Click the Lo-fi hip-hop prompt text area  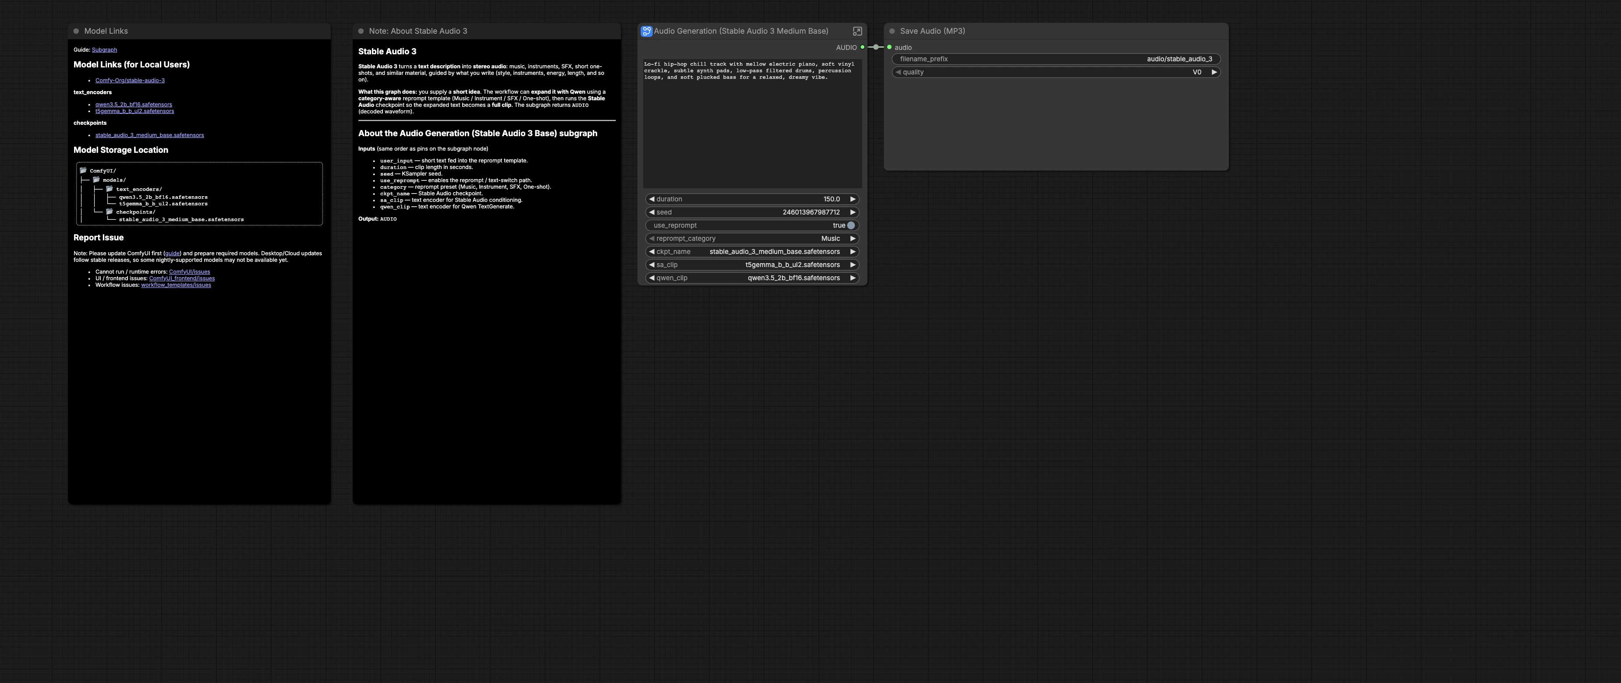coord(752,123)
